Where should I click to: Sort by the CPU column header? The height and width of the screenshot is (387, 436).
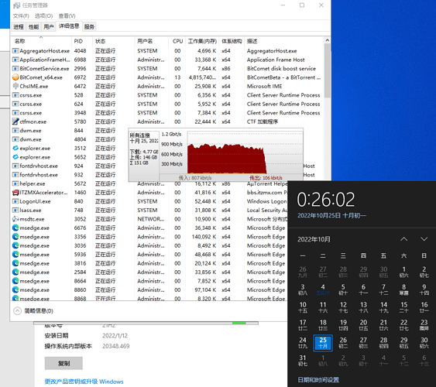tap(177, 41)
